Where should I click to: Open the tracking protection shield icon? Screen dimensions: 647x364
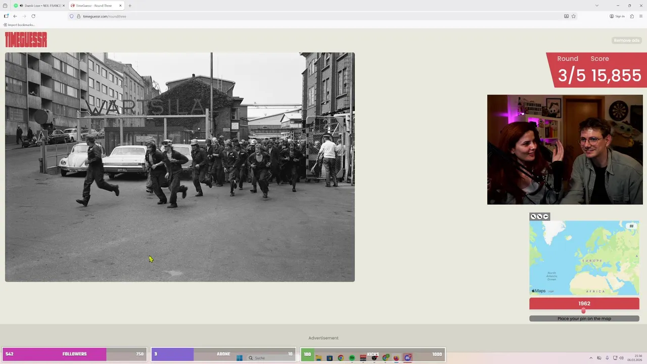(72, 16)
